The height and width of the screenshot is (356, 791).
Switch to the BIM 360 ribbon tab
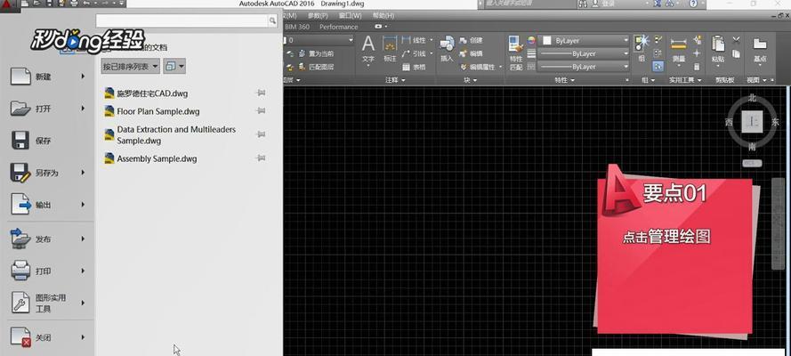(297, 27)
